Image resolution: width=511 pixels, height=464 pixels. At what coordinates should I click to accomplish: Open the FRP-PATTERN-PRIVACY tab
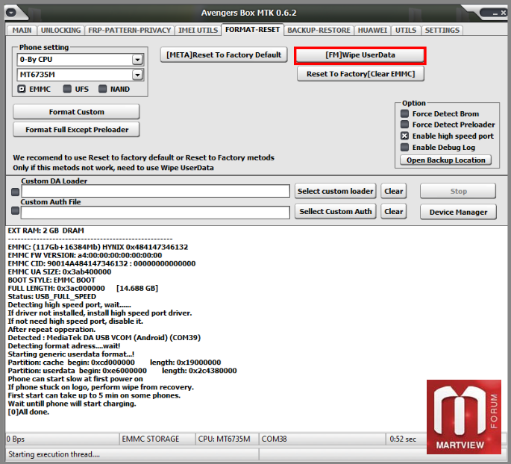click(130, 31)
